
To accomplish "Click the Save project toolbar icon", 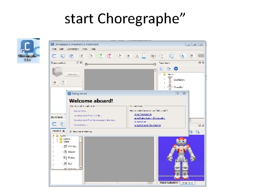I will click(x=72, y=56).
